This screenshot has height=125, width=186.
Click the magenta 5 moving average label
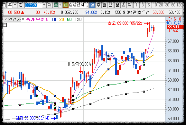coord(47,19)
